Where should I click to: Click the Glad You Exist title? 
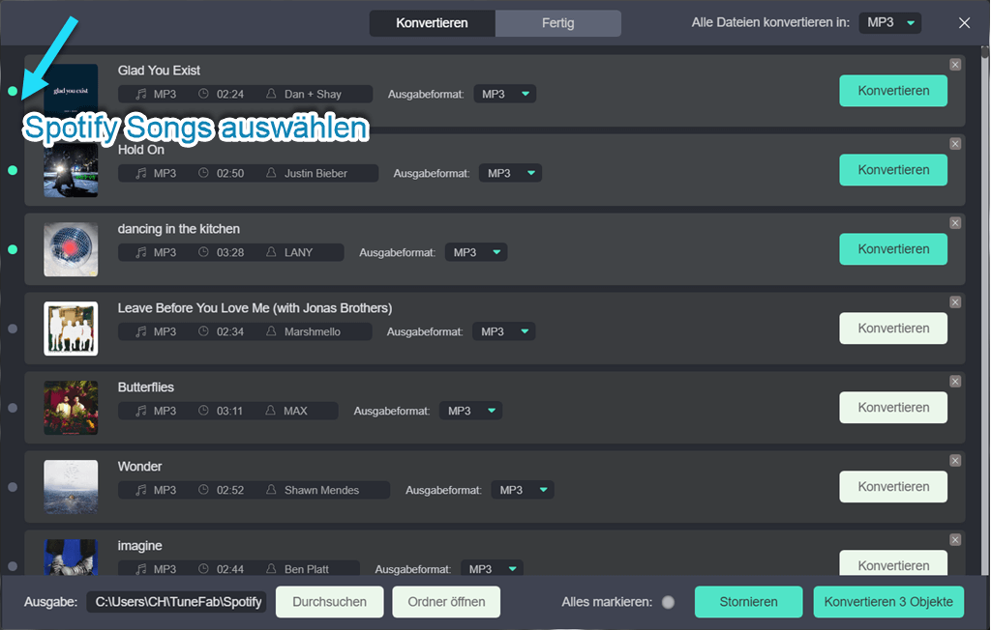(x=159, y=71)
